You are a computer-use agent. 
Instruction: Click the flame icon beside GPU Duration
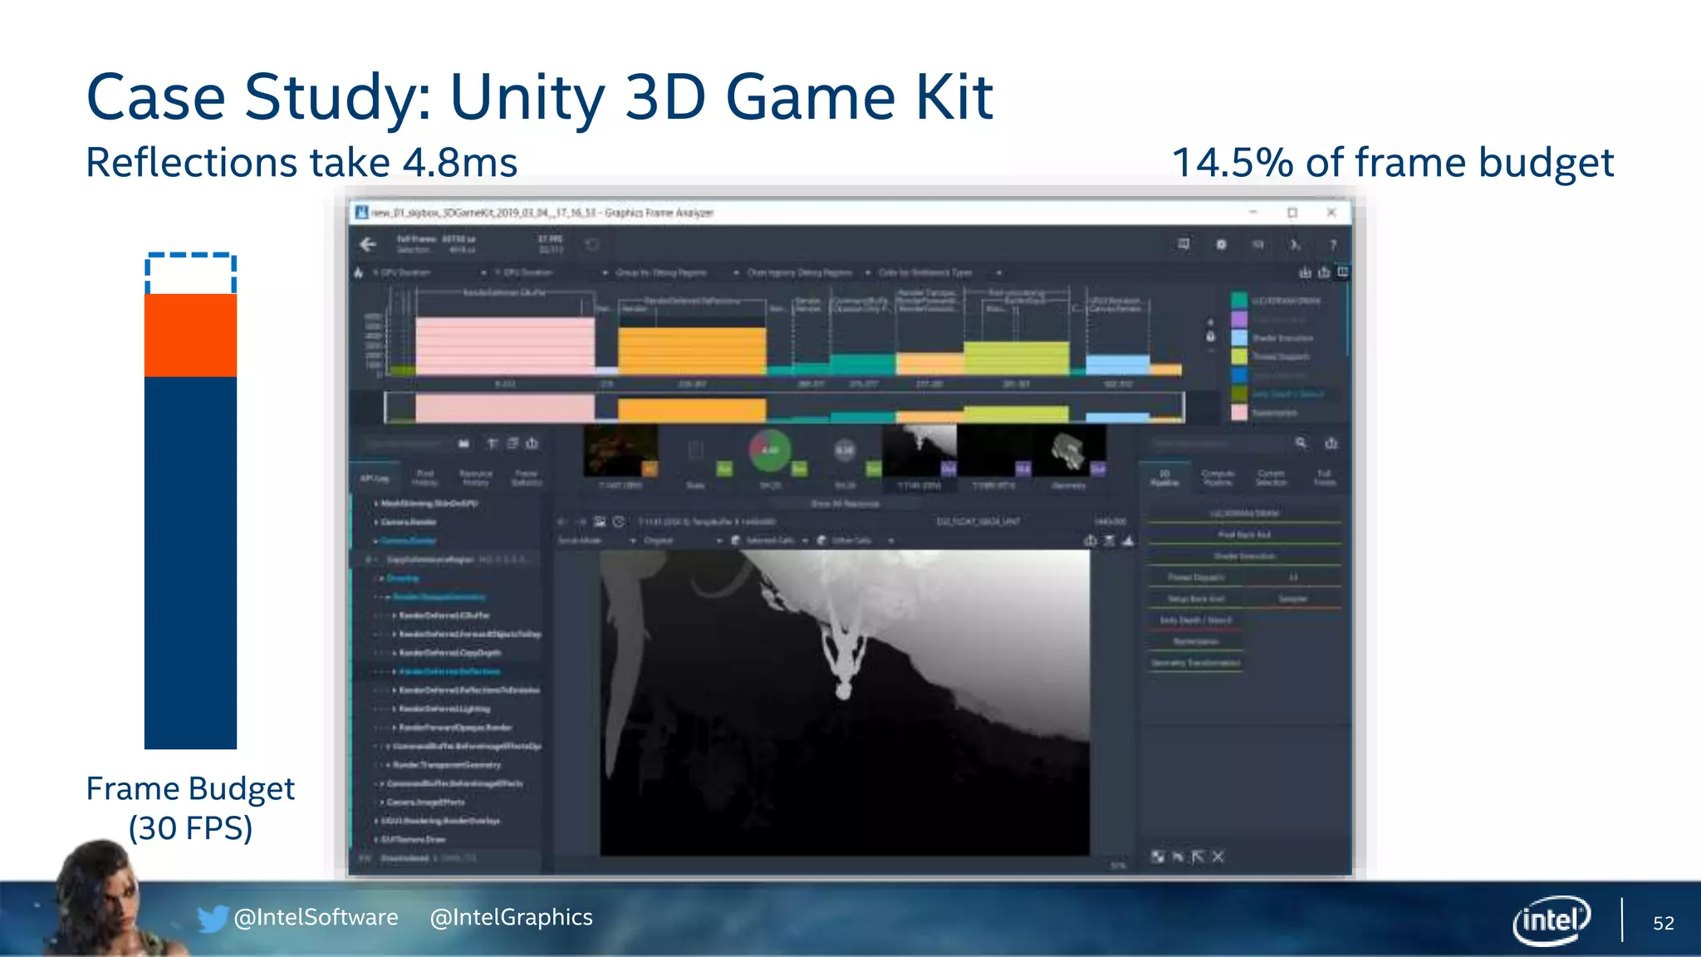pyautogui.click(x=359, y=272)
